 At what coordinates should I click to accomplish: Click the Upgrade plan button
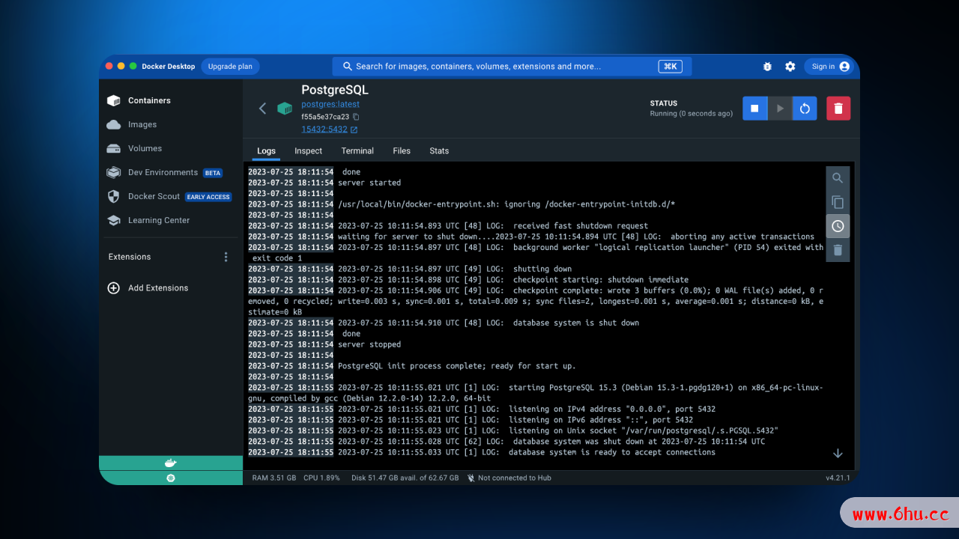[x=230, y=67]
